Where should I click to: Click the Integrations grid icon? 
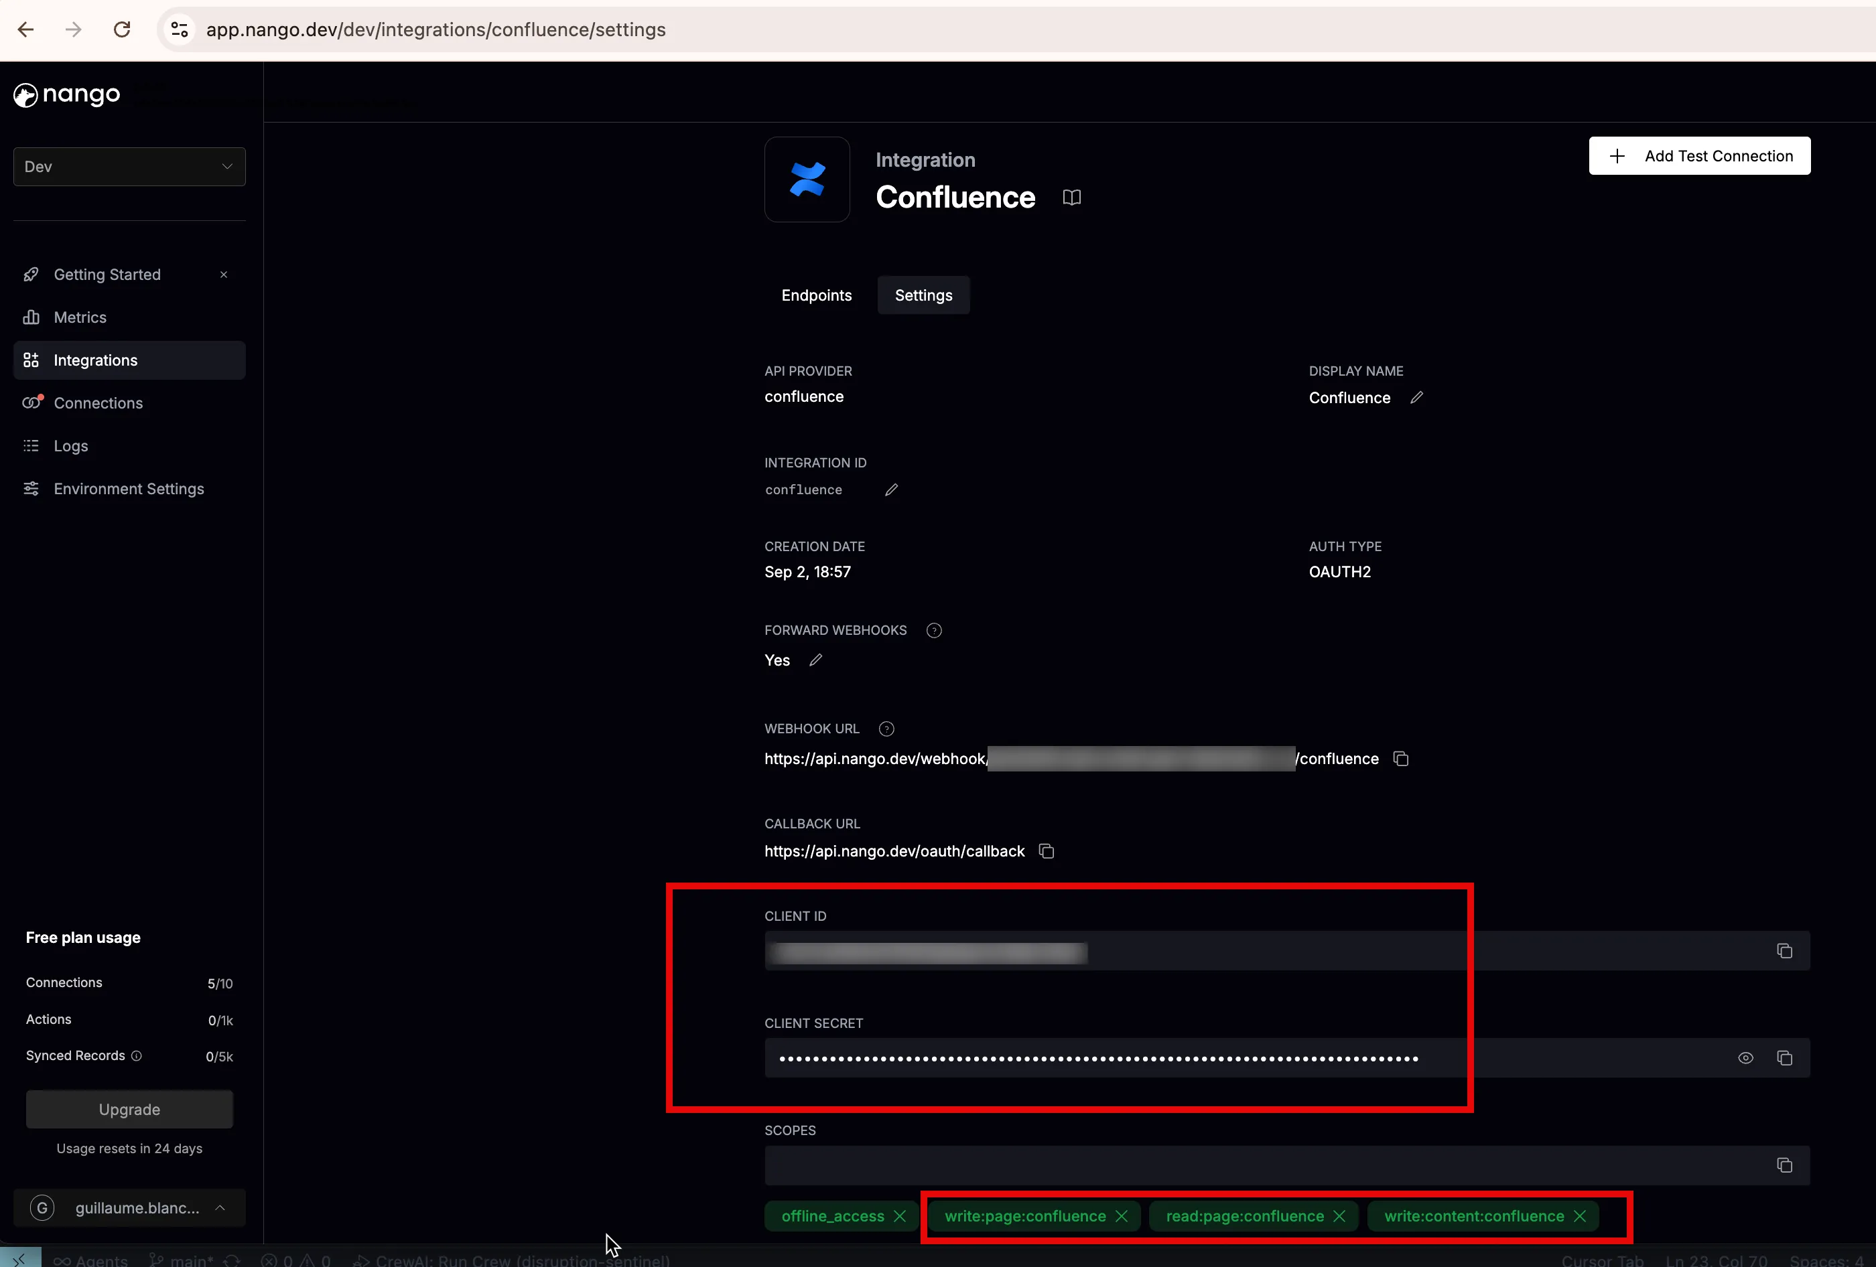point(31,360)
